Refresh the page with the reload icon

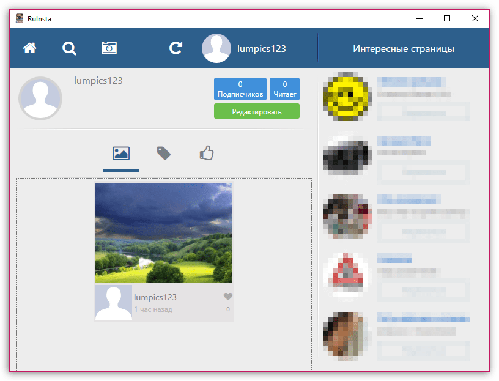click(x=176, y=48)
